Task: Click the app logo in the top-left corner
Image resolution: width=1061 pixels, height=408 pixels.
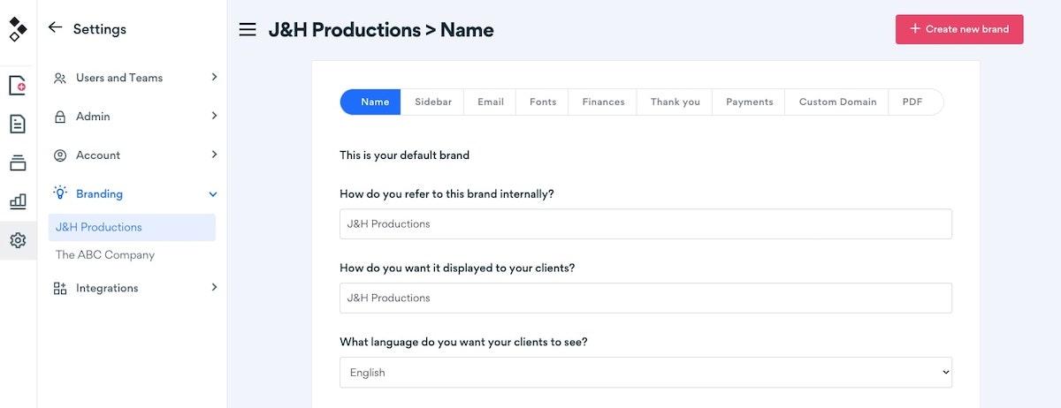Action: pyautogui.click(x=18, y=29)
